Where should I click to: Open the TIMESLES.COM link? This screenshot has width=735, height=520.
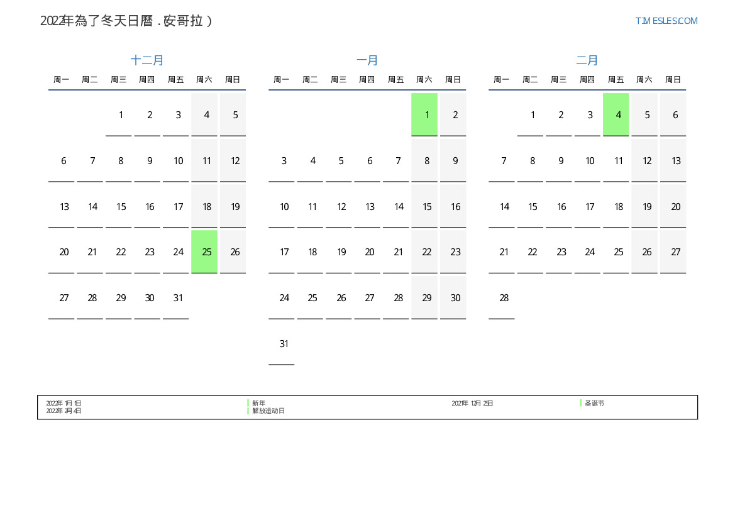[666, 21]
